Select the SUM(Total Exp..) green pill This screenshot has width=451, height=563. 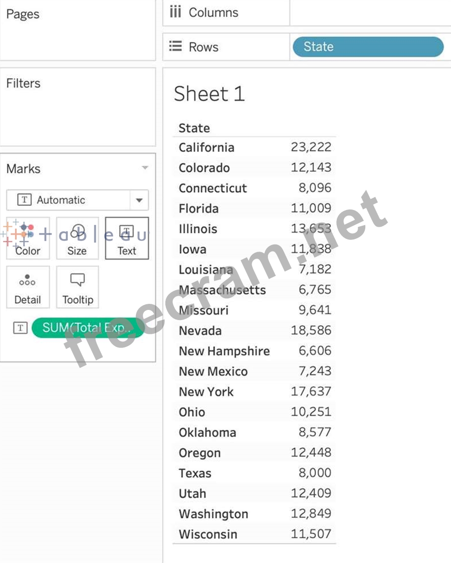(87, 328)
